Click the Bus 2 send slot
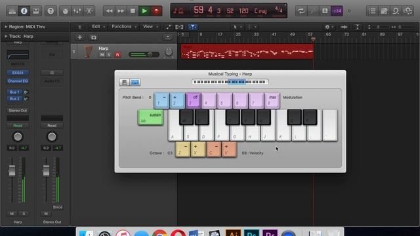 click(14, 99)
